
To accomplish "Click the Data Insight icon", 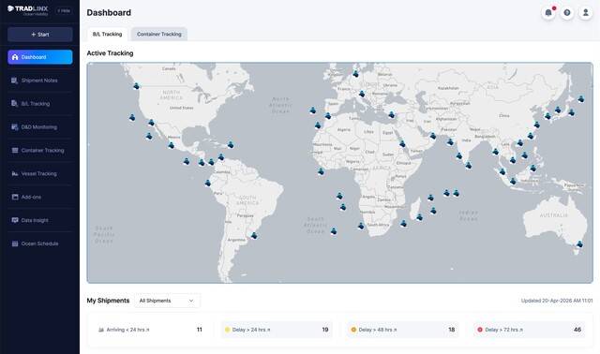I will (x=15, y=220).
